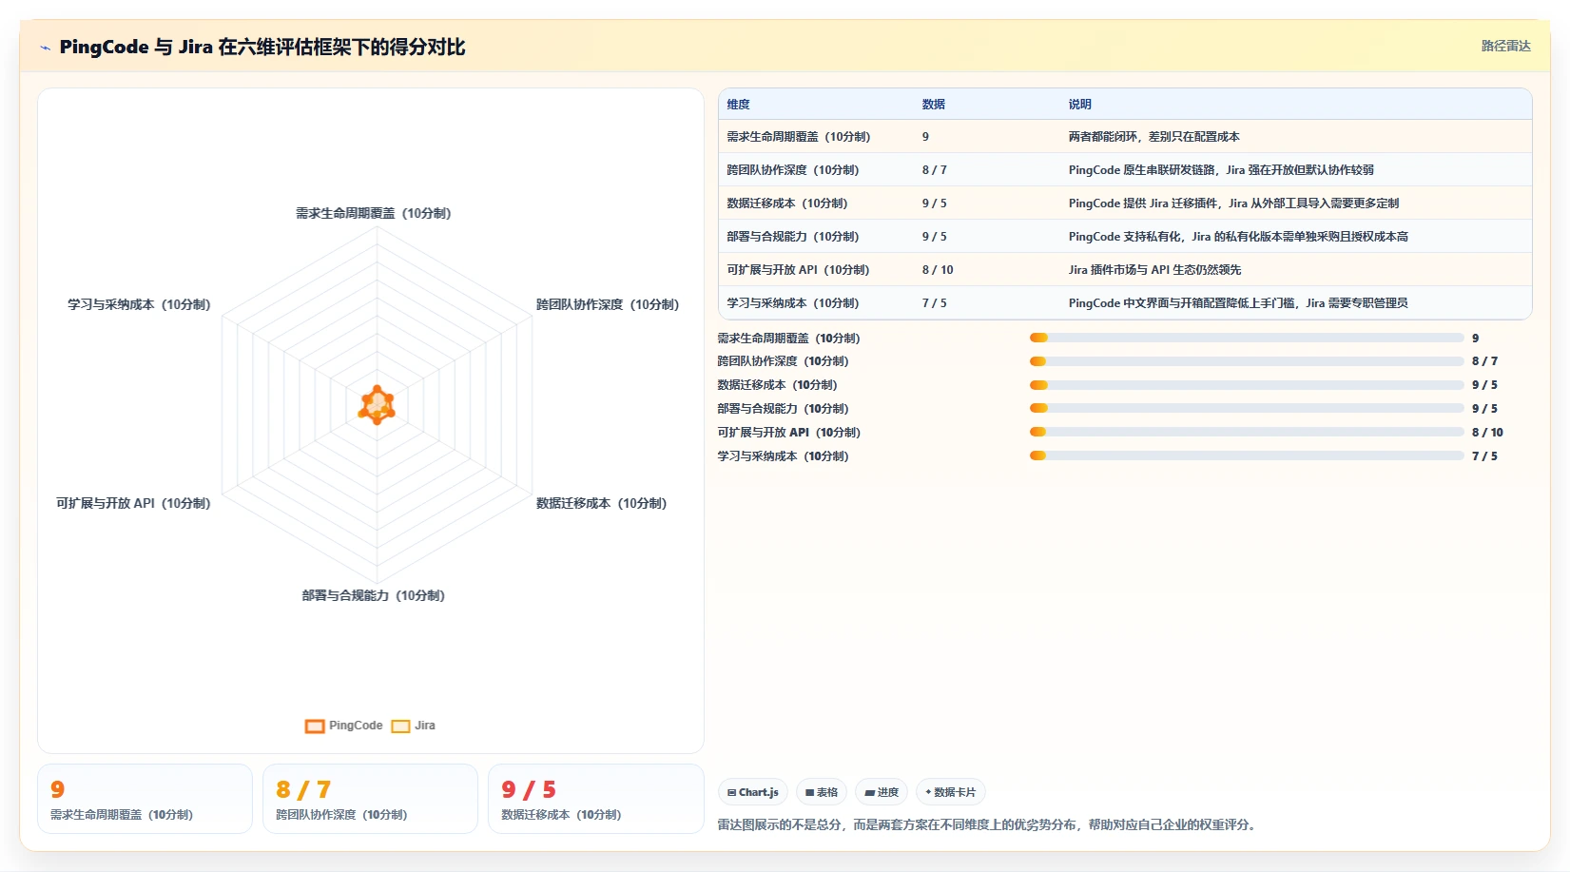Toggle the Jira legend label in the chart
Screen dimensions: 1570x872
click(425, 726)
